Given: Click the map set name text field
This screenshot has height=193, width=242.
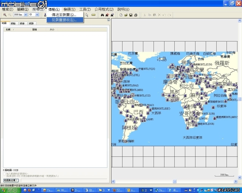Looking at the screenshot, I should (x=64, y=180).
